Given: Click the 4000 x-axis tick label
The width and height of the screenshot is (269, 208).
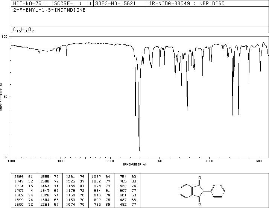Looking at the screenshot, I should pyautogui.click(x=11, y=161).
